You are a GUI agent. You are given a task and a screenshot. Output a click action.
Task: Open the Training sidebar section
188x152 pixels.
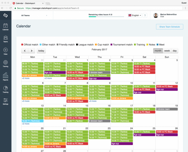pyautogui.click(x=6, y=63)
